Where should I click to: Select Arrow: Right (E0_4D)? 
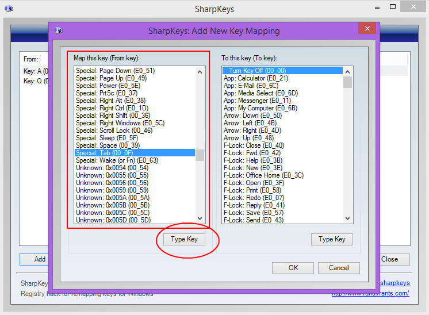282,130
